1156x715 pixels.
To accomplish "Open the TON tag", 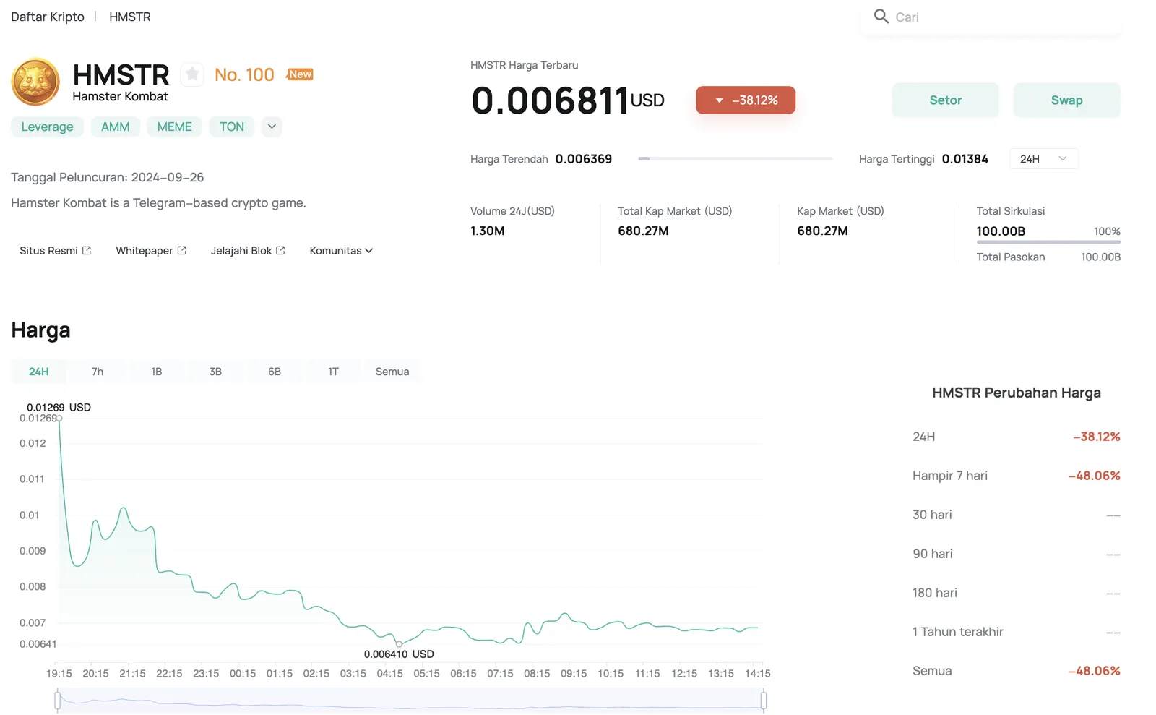I will pos(232,127).
